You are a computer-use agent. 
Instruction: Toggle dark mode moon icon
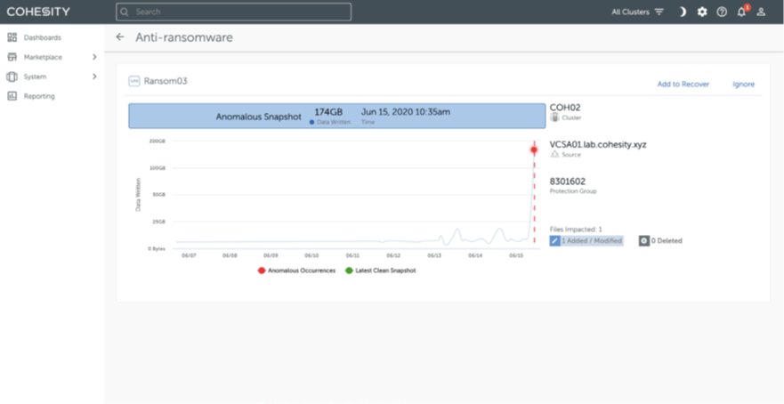(683, 12)
